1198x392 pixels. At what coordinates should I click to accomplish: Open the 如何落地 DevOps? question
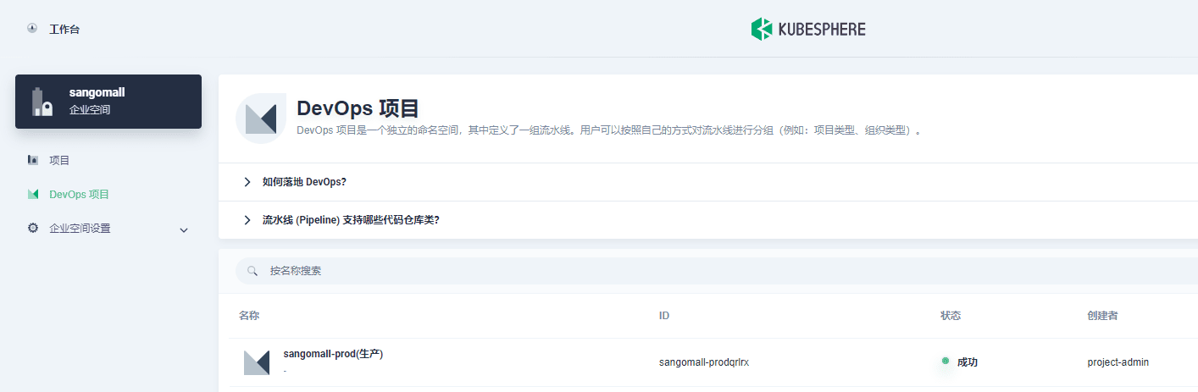click(304, 182)
